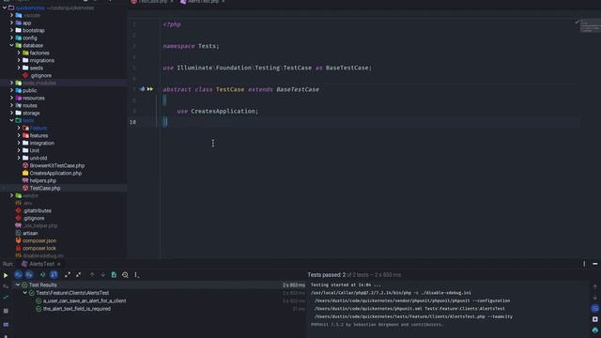Print console output icon
601x338 pixels.
(x=594, y=330)
